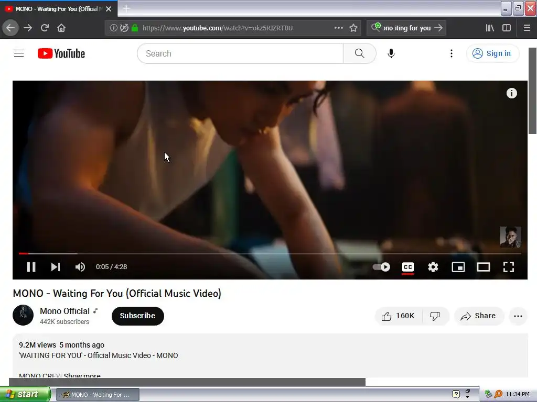537x402 pixels.
Task: Click the taskbar clock showing 11:34 PM
Action: coord(518,395)
